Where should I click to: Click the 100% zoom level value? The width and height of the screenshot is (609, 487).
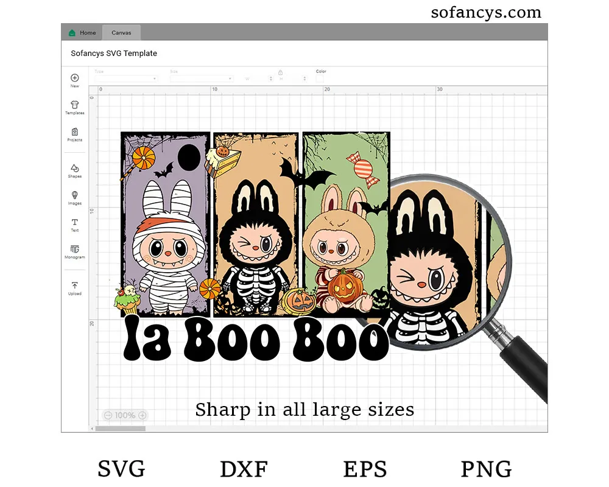point(125,415)
